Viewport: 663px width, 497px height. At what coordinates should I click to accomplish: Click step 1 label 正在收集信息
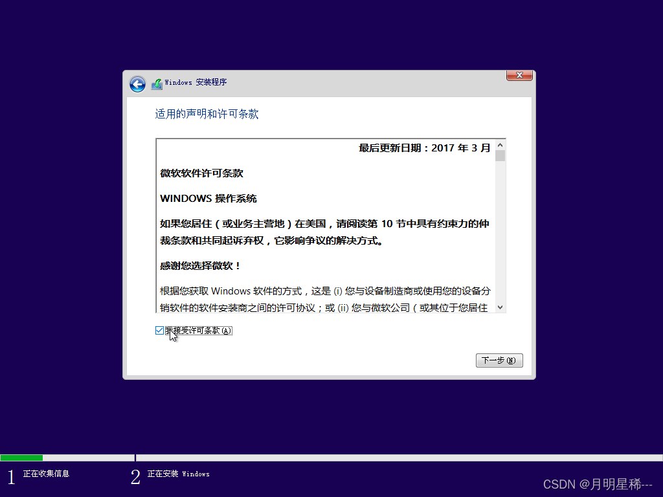pyautogui.click(x=46, y=474)
